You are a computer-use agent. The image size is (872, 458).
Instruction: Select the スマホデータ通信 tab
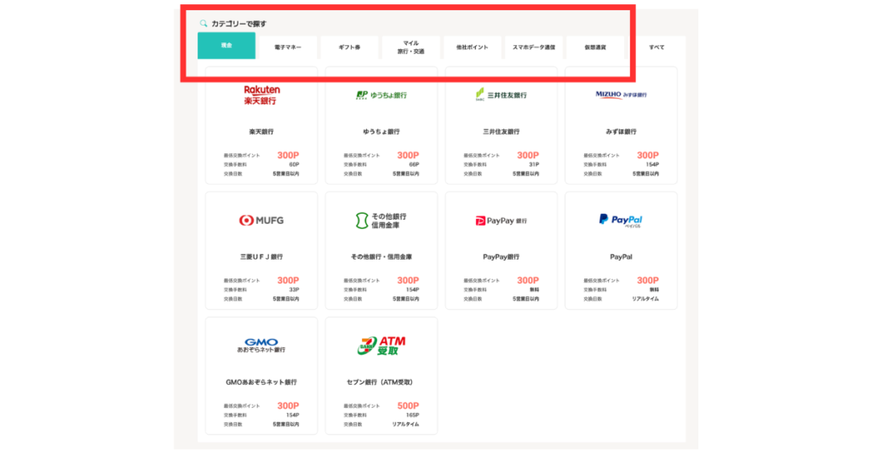[x=534, y=47]
